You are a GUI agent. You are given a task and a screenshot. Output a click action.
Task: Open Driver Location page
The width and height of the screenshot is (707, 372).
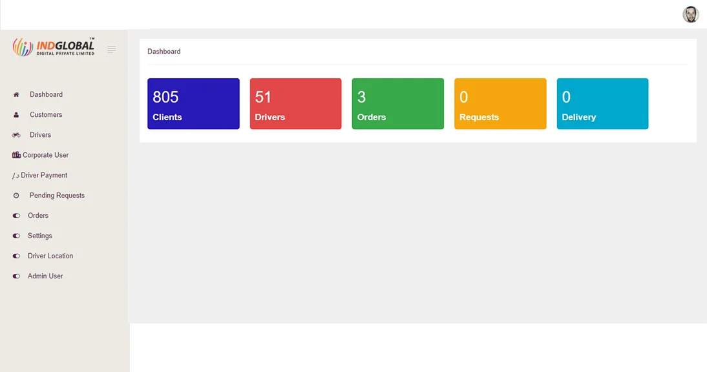click(50, 256)
